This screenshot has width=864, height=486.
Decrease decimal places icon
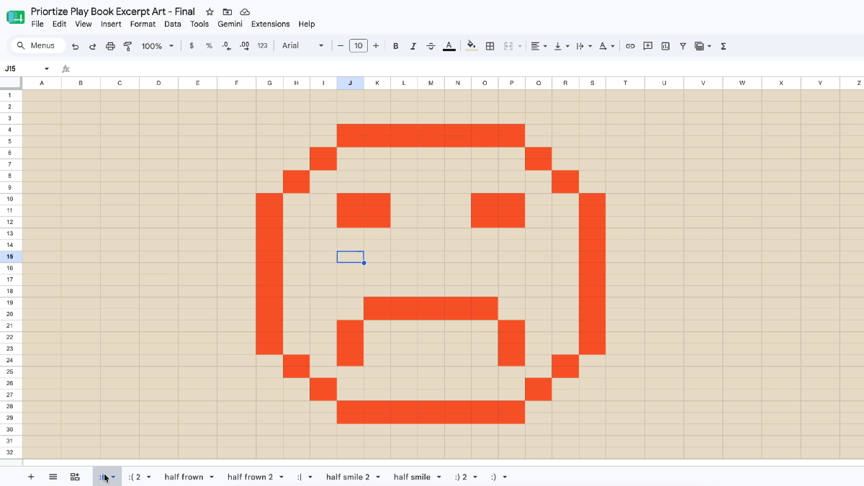click(227, 46)
